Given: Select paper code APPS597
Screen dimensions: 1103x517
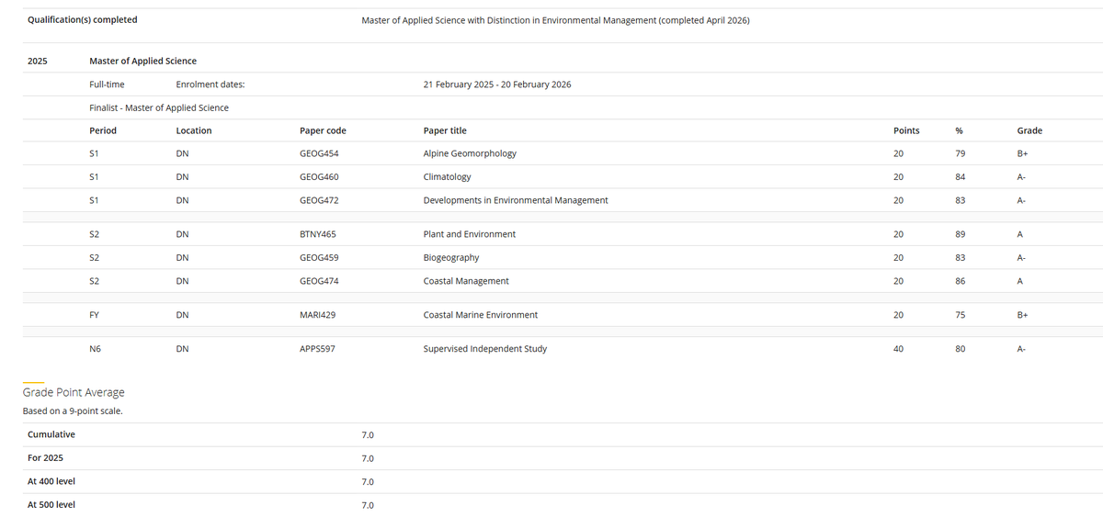Looking at the screenshot, I should 318,349.
